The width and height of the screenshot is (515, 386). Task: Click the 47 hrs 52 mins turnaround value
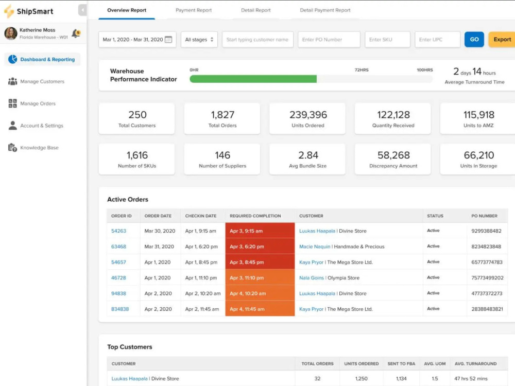471,378
